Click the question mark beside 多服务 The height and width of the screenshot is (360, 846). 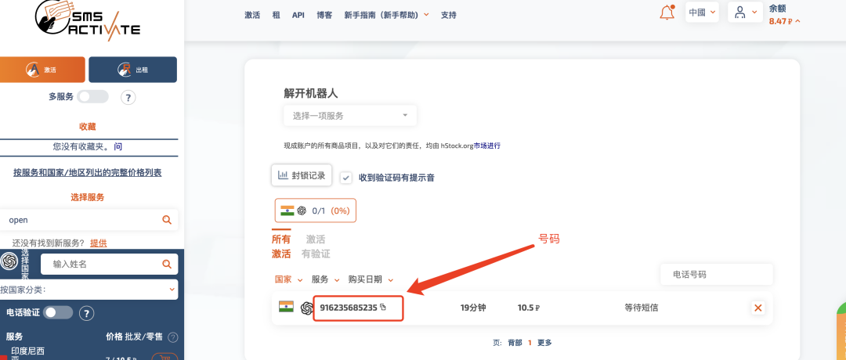click(x=128, y=98)
